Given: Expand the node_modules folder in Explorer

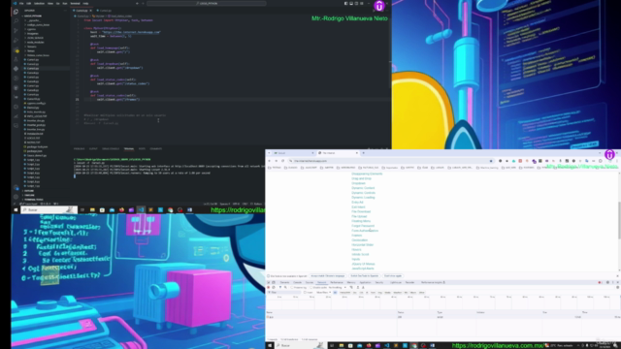Looking at the screenshot, I should (x=36, y=43).
